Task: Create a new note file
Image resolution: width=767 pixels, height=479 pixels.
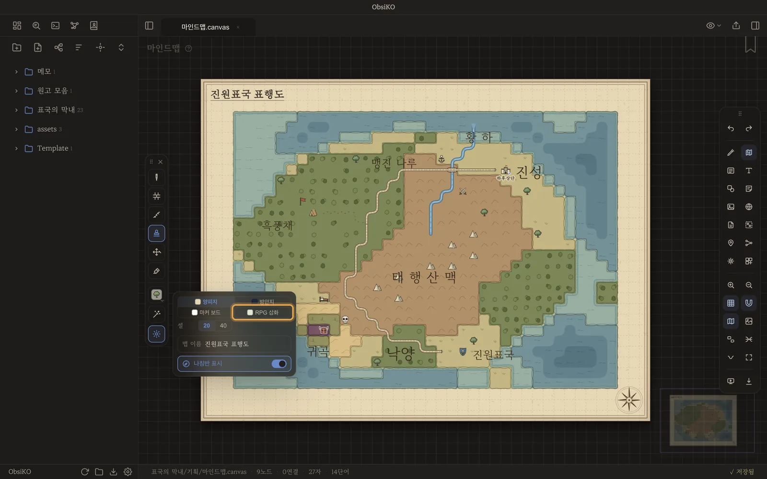Action: (38, 47)
